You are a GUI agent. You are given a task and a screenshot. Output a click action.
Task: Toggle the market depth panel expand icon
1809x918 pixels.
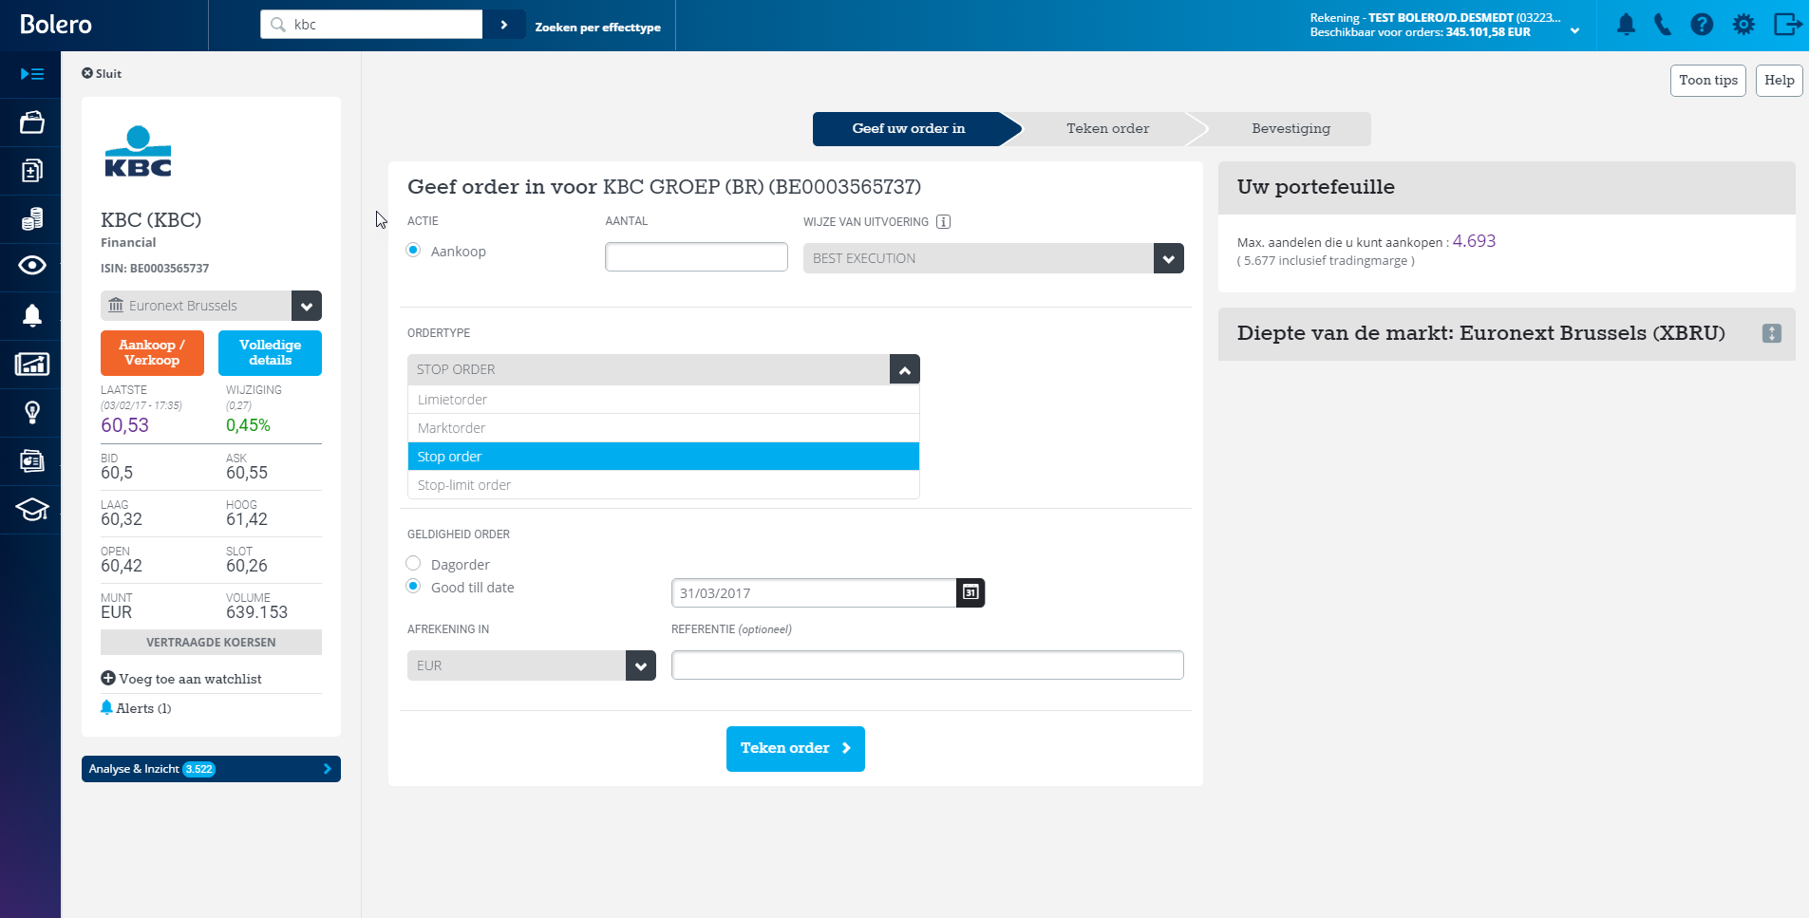pos(1772,333)
